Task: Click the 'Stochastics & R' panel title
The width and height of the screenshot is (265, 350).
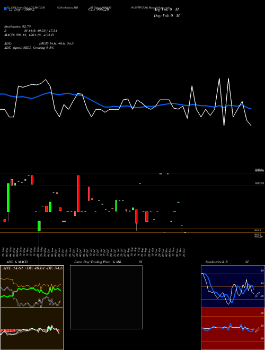Action: point(216,262)
